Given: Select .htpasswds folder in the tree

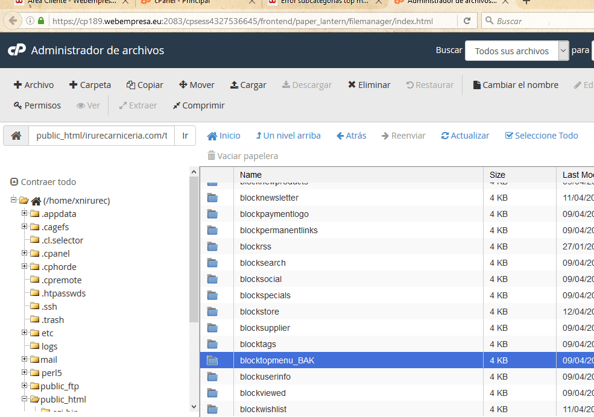Looking at the screenshot, I should (x=63, y=293).
